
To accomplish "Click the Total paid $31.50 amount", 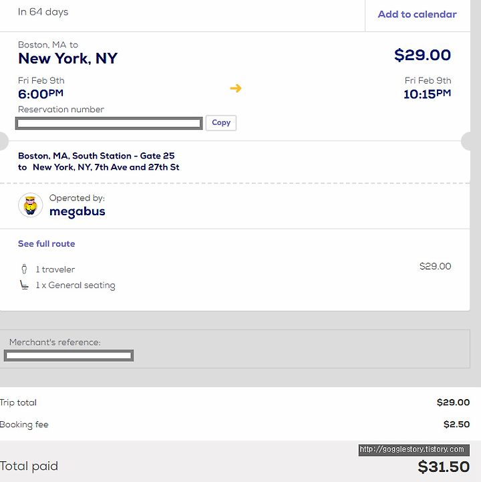I will click(444, 467).
